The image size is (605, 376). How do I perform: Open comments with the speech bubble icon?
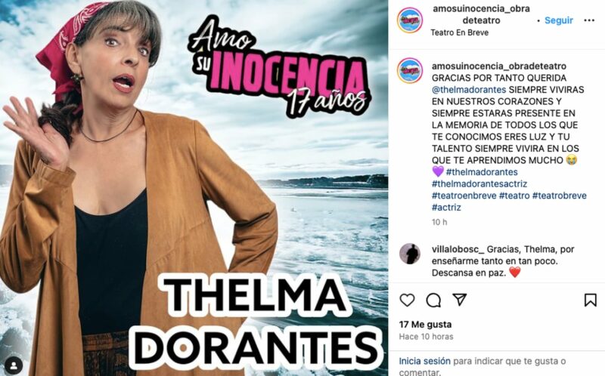pos(433,300)
